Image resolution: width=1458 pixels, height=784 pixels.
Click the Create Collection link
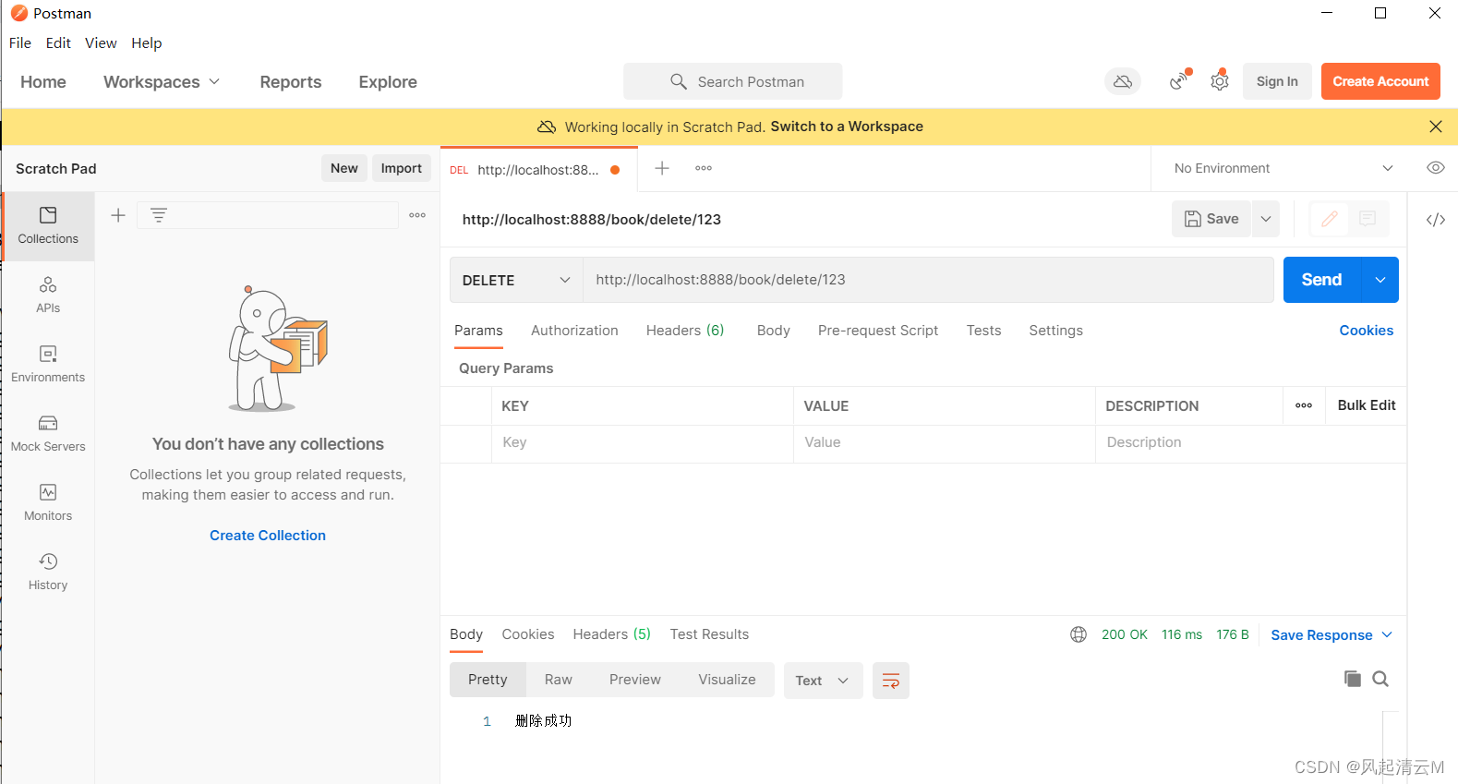(268, 536)
